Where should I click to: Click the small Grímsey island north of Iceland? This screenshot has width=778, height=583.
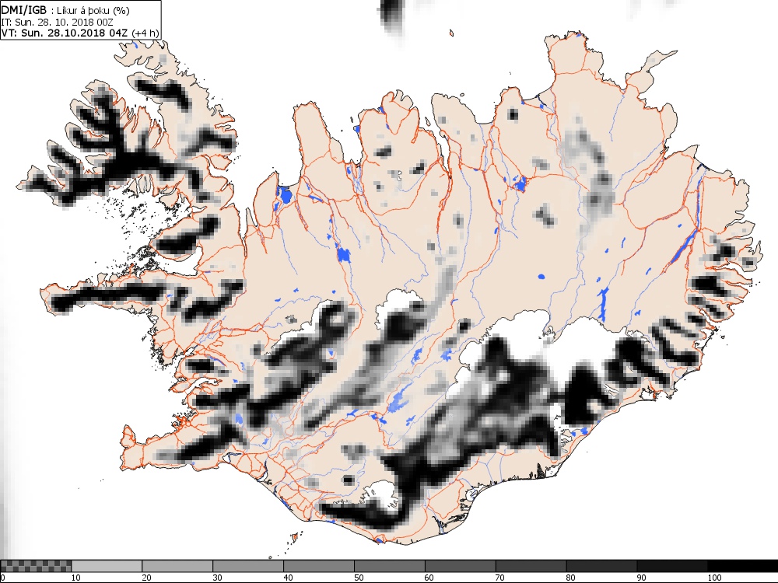pos(451,33)
